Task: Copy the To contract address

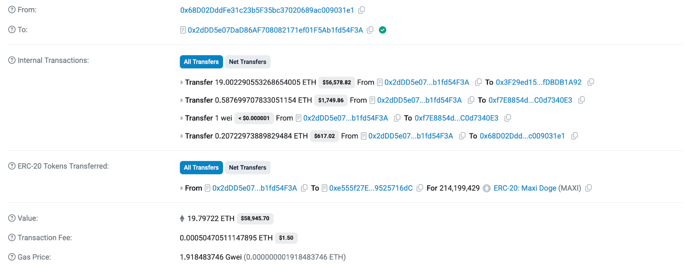Action: (370, 30)
